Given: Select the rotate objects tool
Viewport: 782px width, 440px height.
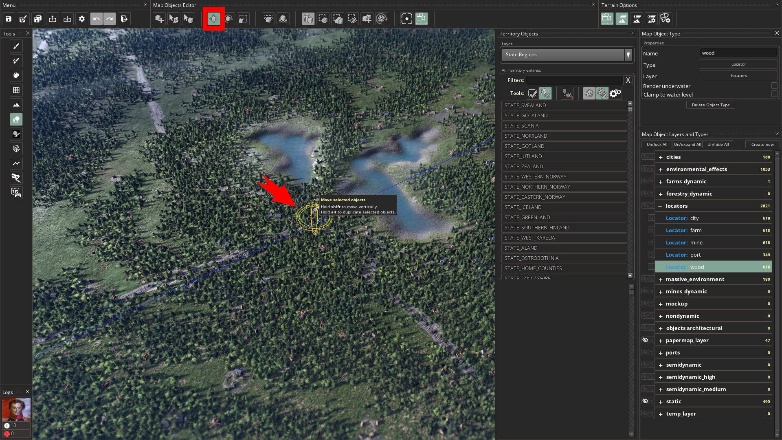Looking at the screenshot, I should point(228,19).
